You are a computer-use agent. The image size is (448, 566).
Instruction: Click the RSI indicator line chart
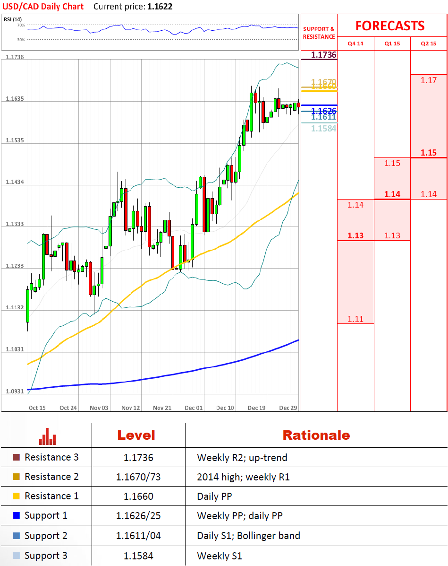pyautogui.click(x=163, y=30)
